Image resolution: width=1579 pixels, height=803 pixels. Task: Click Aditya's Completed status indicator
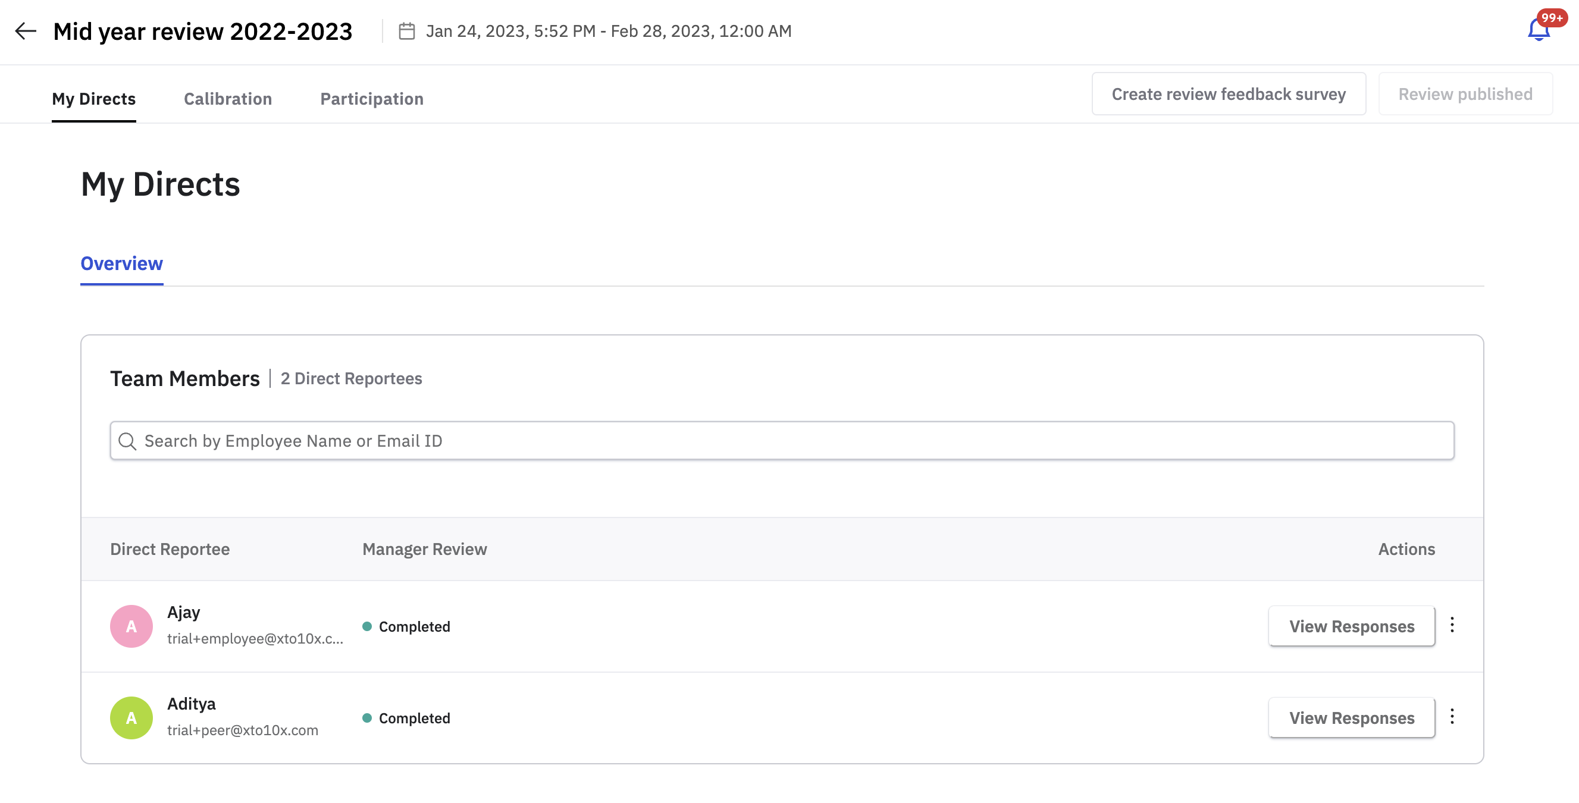pyautogui.click(x=407, y=718)
